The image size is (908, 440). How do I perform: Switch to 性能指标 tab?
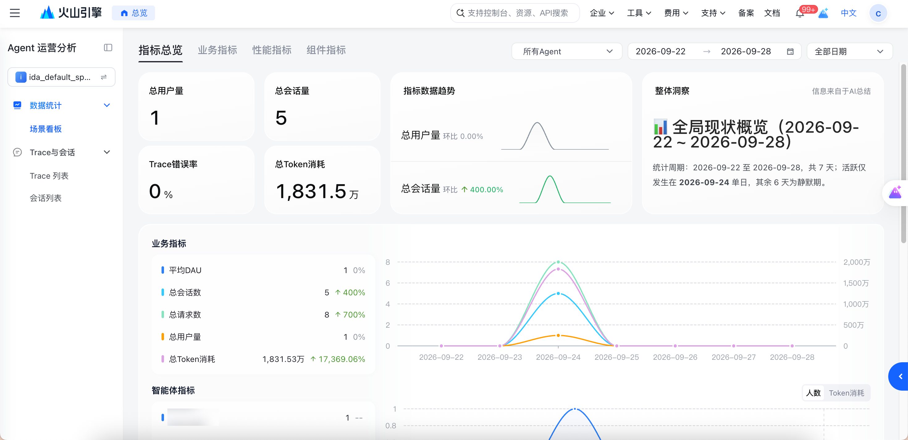[x=271, y=50]
